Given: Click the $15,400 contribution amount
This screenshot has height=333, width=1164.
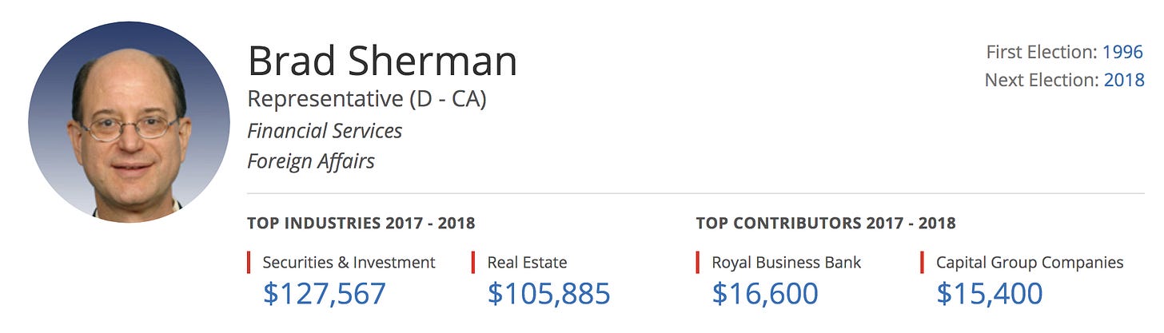Looking at the screenshot, I should coord(990,294).
